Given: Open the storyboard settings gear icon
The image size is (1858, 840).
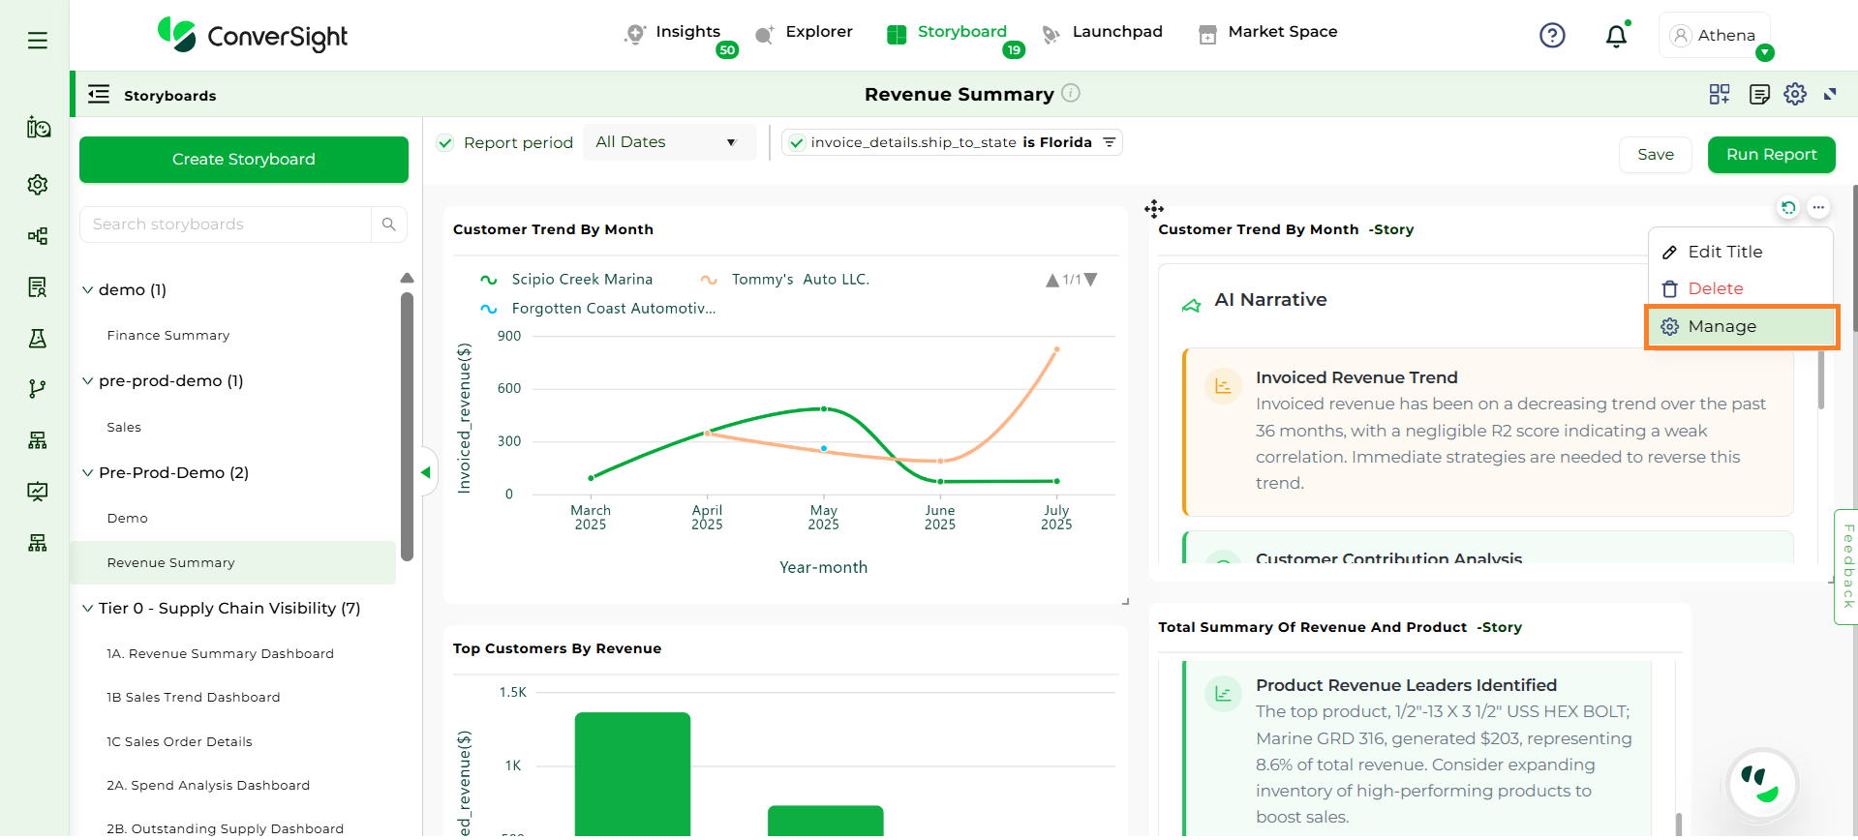Looking at the screenshot, I should click(1795, 94).
